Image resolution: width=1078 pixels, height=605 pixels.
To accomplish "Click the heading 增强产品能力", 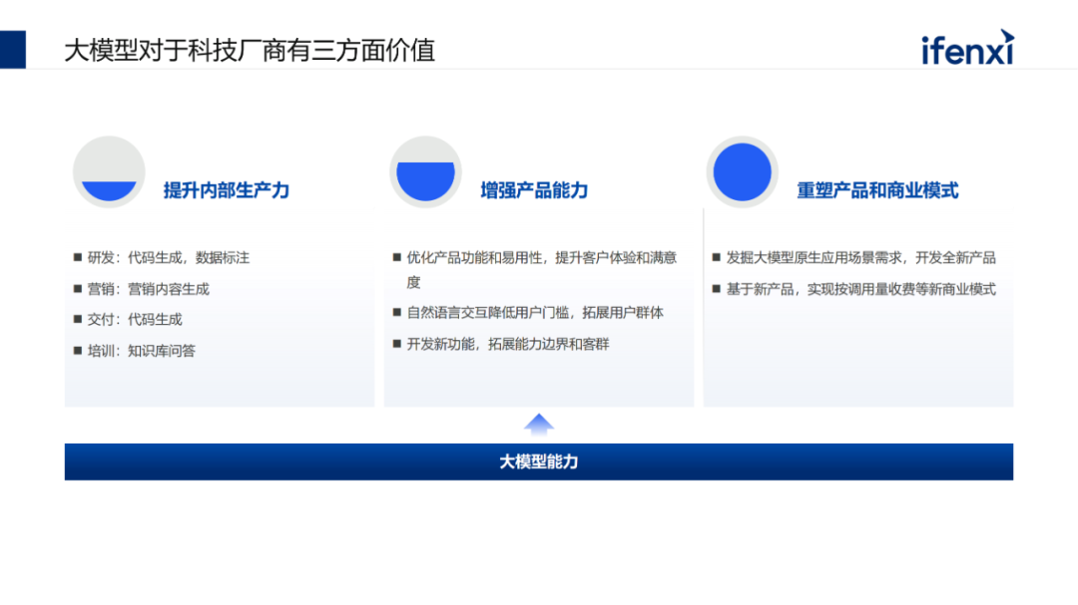I will [x=534, y=190].
